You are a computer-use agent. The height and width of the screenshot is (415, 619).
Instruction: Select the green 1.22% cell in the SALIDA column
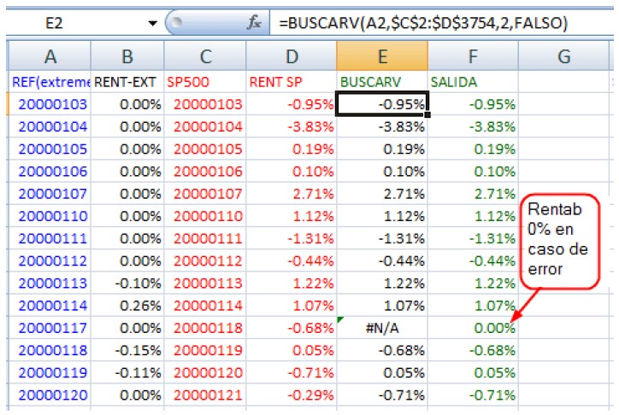(473, 283)
